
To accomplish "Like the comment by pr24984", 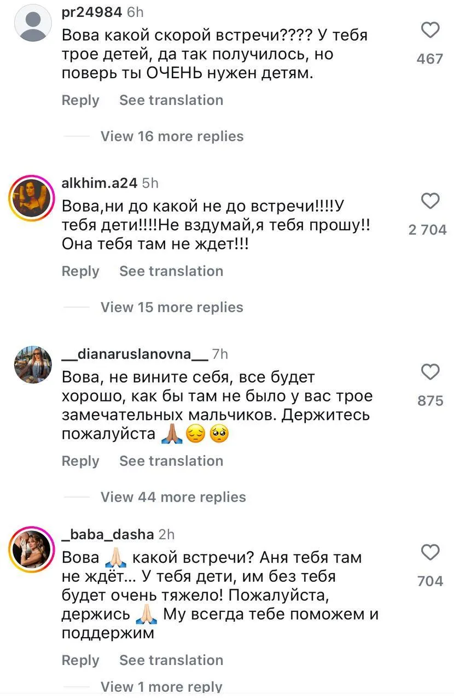I will coord(430,30).
